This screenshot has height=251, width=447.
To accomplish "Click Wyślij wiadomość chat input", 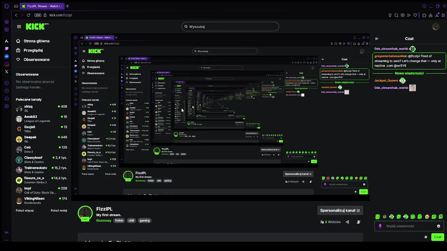I will point(409,226).
